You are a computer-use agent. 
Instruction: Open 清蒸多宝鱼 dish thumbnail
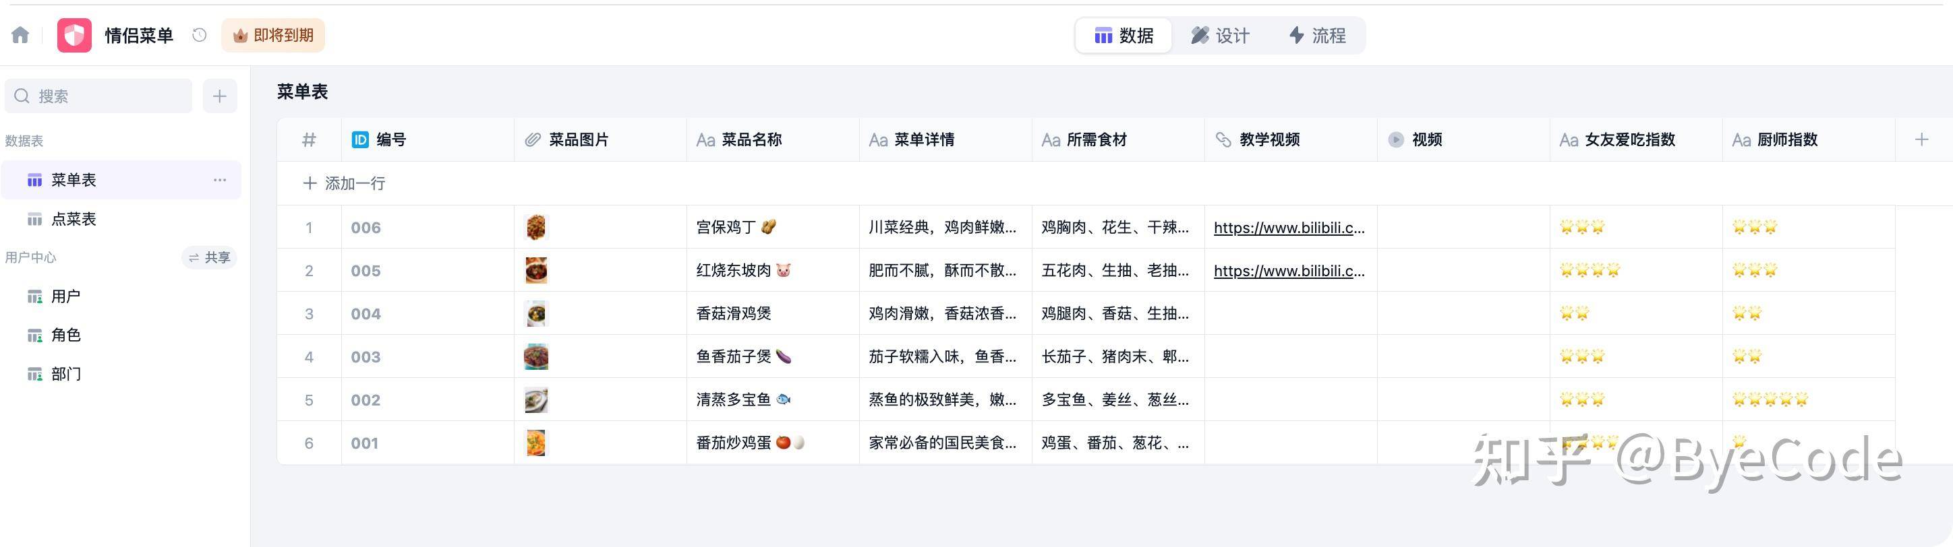coord(536,399)
